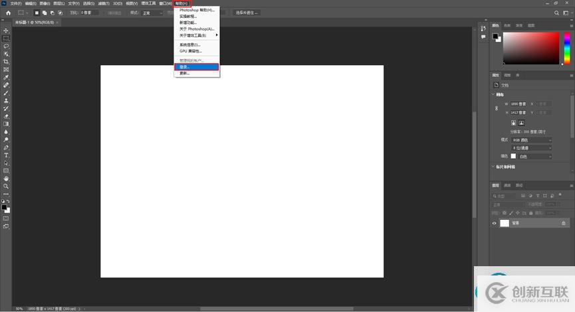Switch to the 色板 Swatches tab

(x=507, y=26)
